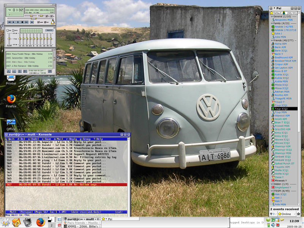Open the KDE K menu launcher
This screenshot has width=304, height=228.
(x=5, y=222)
